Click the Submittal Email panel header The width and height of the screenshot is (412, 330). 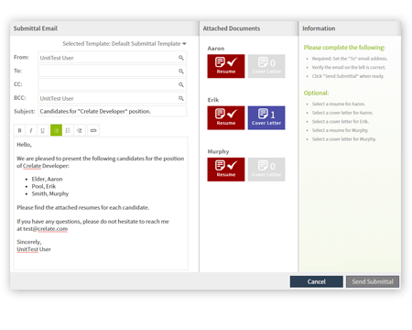tap(36, 28)
